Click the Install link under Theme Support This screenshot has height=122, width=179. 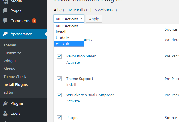[71, 85]
